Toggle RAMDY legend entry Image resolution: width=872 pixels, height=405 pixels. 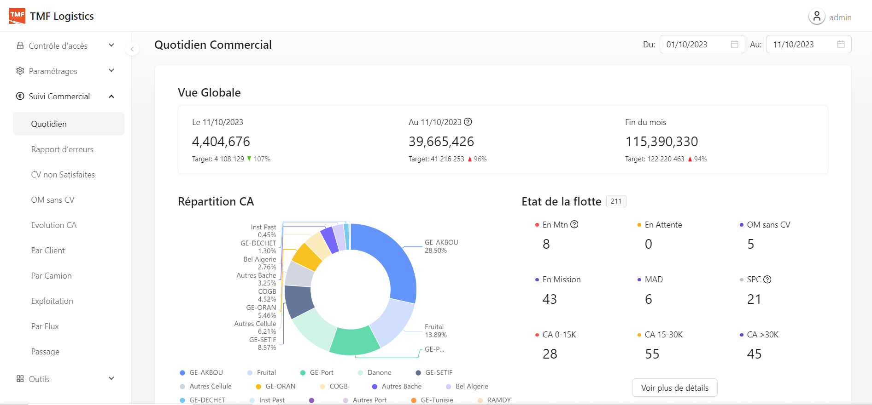click(494, 400)
